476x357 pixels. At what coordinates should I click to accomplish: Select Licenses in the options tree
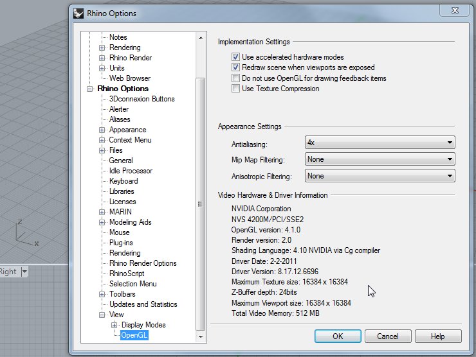tap(122, 202)
